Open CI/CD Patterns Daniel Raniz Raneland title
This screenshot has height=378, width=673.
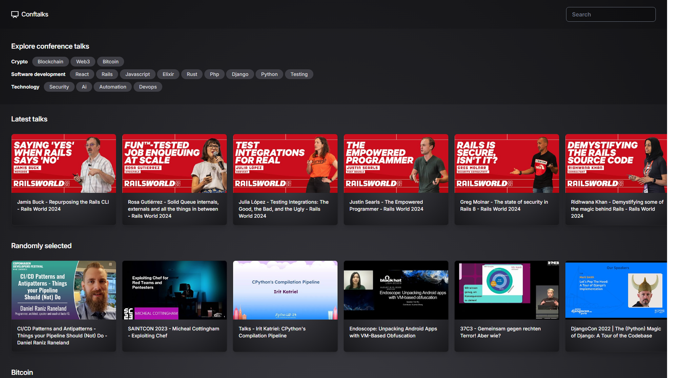[x=62, y=336]
